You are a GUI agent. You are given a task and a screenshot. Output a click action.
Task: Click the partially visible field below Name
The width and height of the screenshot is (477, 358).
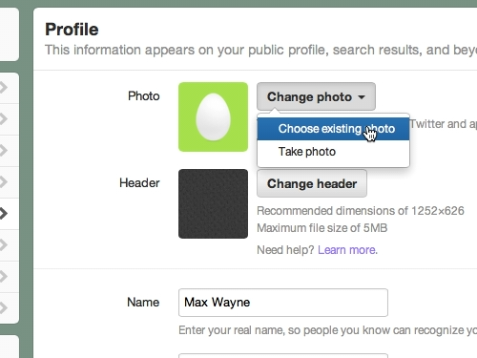[x=283, y=355]
